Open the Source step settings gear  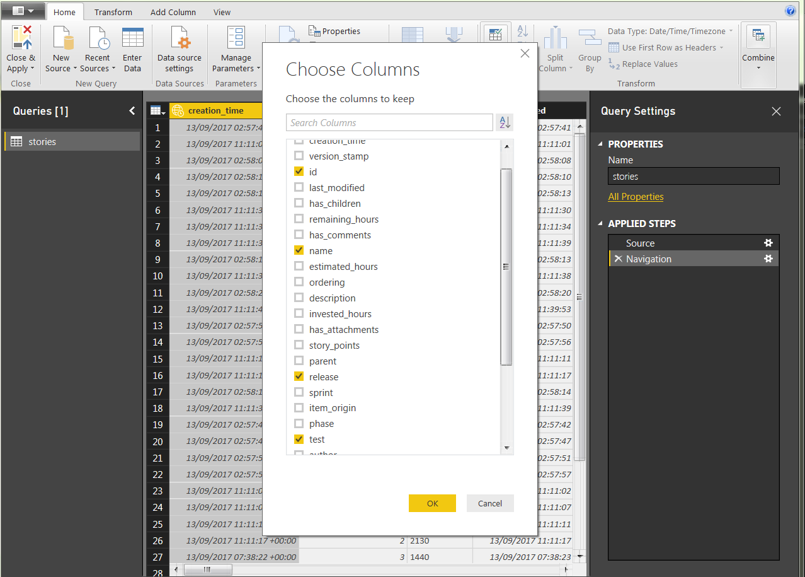pos(768,243)
